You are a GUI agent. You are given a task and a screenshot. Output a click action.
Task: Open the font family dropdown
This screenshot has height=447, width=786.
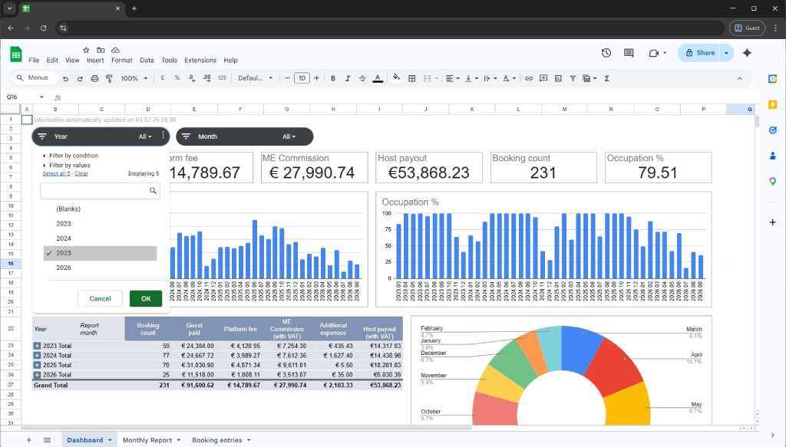tap(255, 78)
